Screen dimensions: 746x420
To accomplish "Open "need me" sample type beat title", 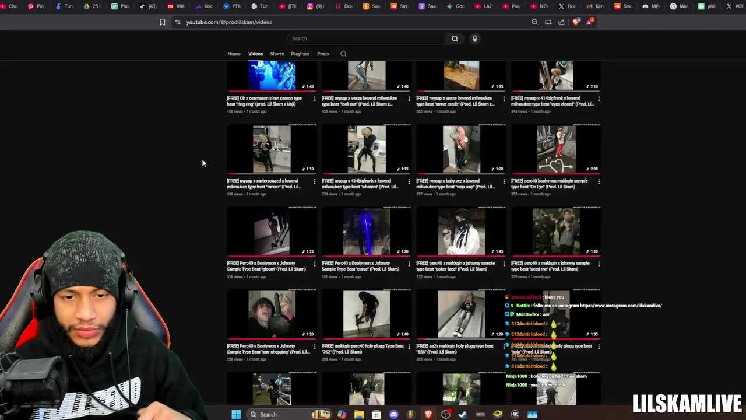I will pyautogui.click(x=551, y=266).
